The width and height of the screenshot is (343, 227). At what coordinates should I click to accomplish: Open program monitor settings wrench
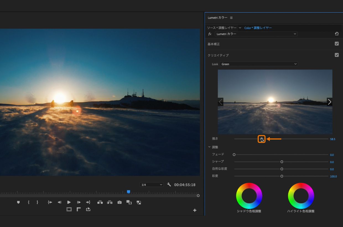[169, 185]
